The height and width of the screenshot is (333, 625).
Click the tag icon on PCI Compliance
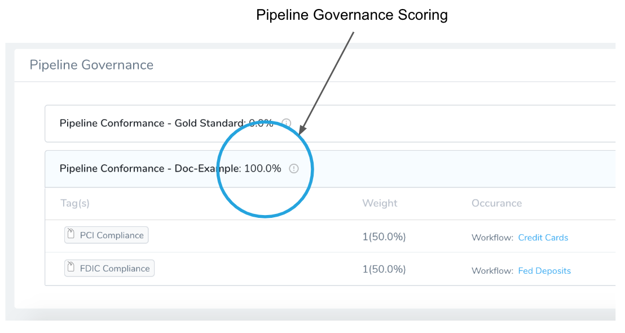[x=71, y=234]
